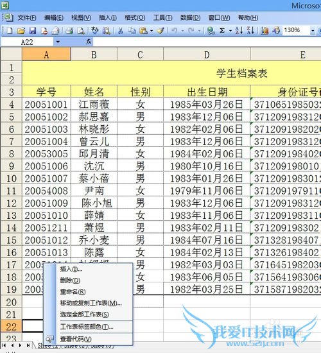Click the Research icon in toolbar

click(x=107, y=30)
